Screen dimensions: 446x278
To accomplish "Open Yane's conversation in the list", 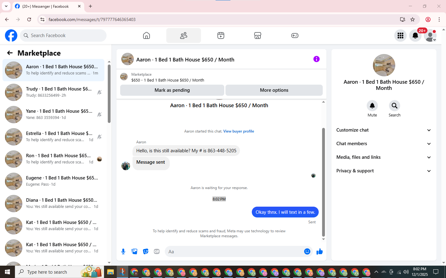I will click(54, 115).
